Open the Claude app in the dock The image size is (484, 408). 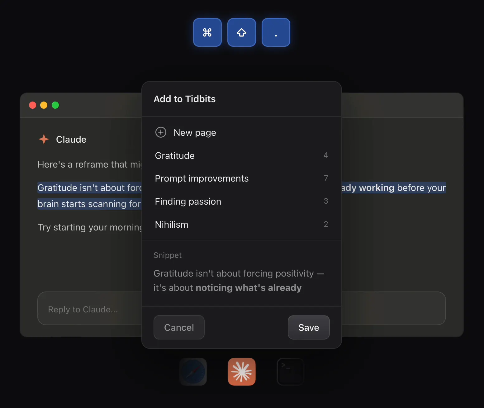(242, 372)
